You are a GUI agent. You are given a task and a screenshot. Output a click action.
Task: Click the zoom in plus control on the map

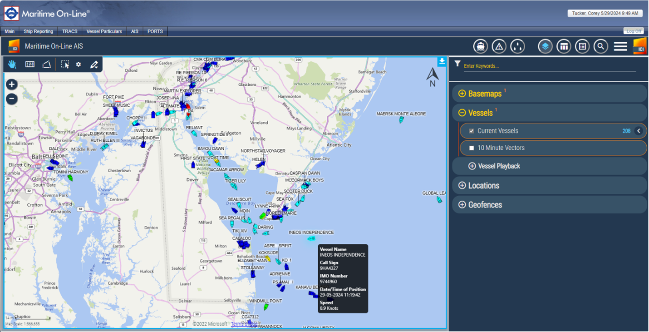[x=11, y=84]
